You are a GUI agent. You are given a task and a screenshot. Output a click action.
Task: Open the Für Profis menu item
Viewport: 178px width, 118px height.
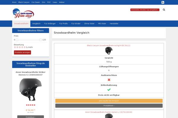pyautogui.click(x=63, y=24)
